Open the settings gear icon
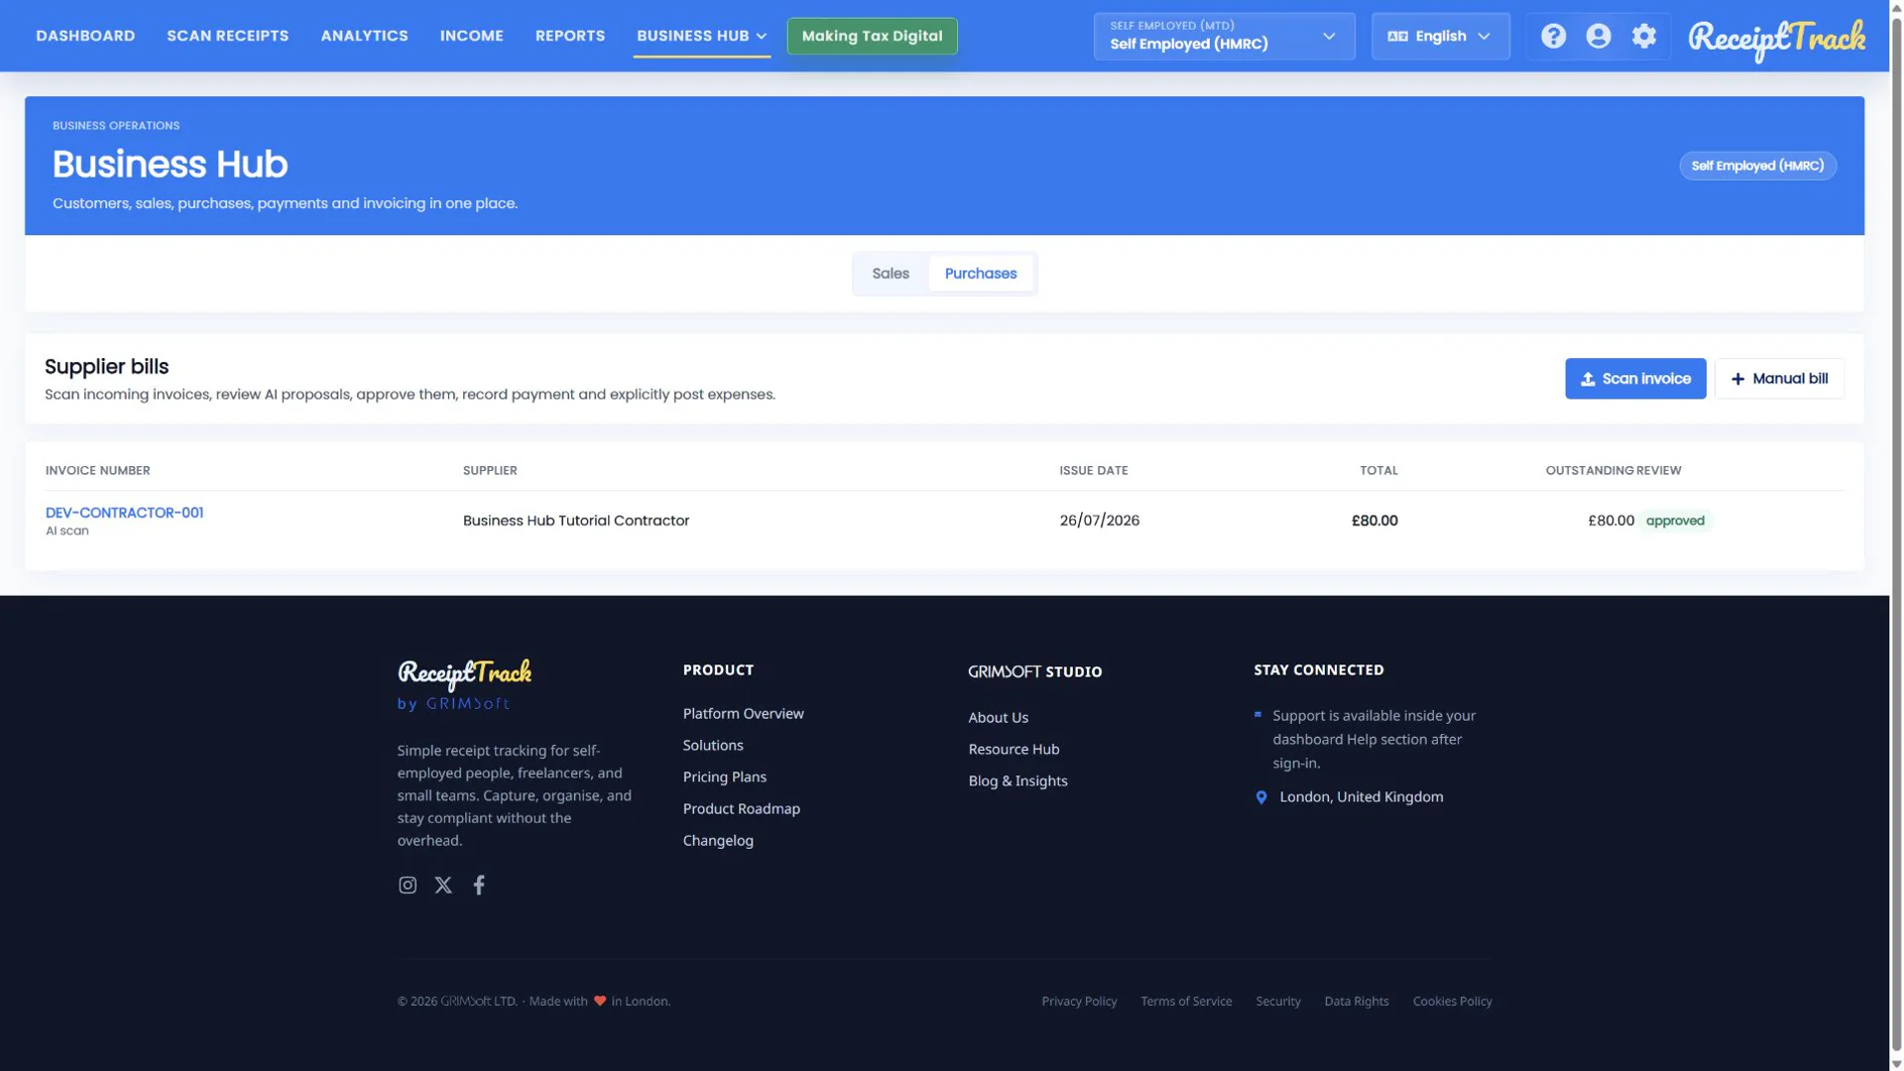The width and height of the screenshot is (1904, 1071). tap(1644, 37)
